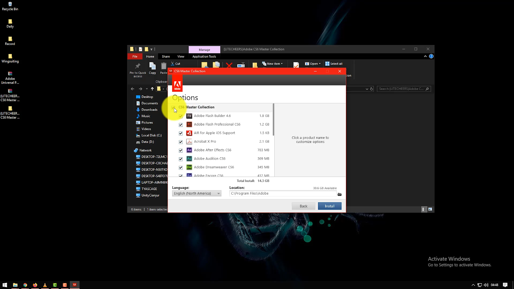Click the product list scrollbar
The width and height of the screenshot is (514, 289).
(x=273, y=119)
